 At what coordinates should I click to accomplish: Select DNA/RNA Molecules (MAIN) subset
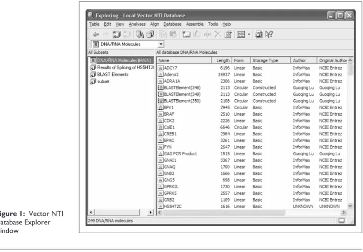(122, 60)
